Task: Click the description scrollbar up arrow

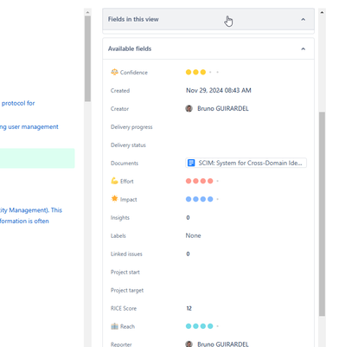Action: click(x=87, y=12)
